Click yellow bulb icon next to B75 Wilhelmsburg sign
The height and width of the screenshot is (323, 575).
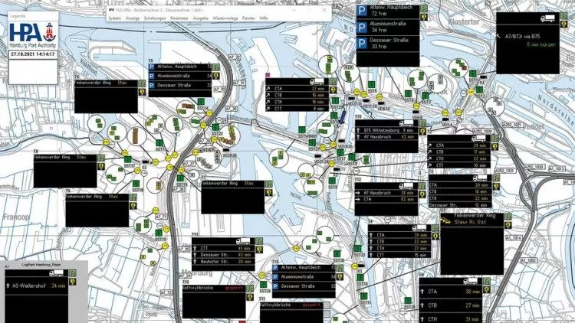[x=422, y=131]
